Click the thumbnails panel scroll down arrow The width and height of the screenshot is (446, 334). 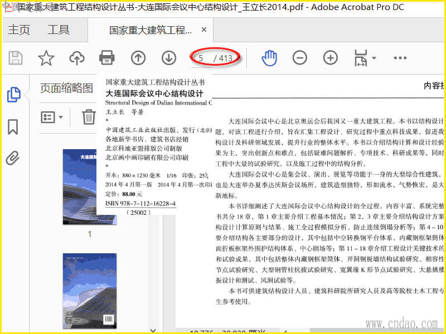click(x=153, y=331)
